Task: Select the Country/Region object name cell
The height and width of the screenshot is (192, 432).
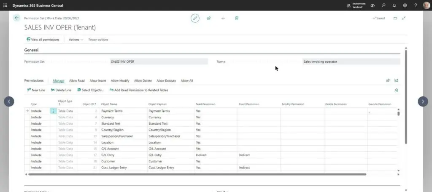Action: click(x=124, y=130)
